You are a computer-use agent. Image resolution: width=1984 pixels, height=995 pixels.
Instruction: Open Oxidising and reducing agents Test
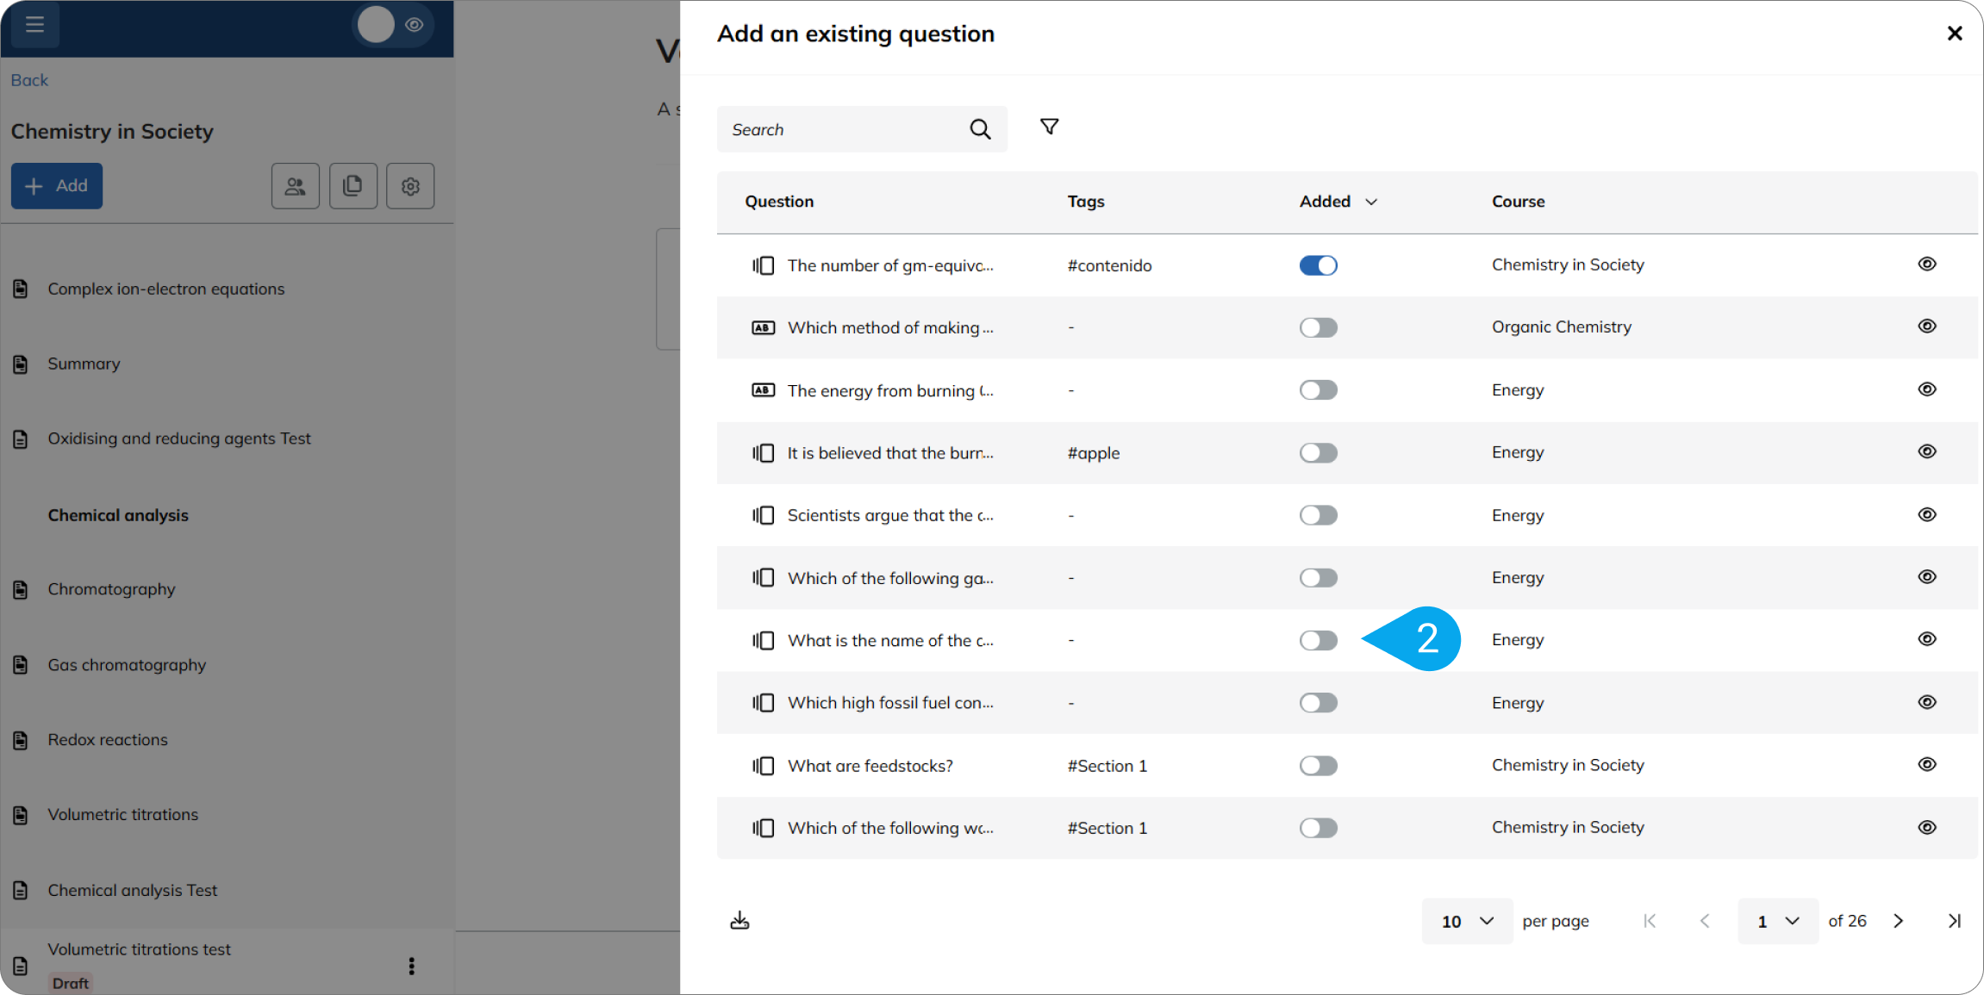tap(179, 438)
